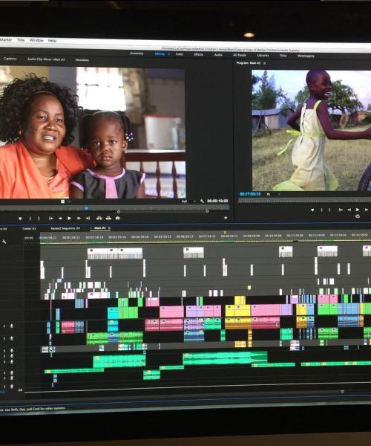
Task: Toggle Solo on topmost audio track
Action: (4, 326)
